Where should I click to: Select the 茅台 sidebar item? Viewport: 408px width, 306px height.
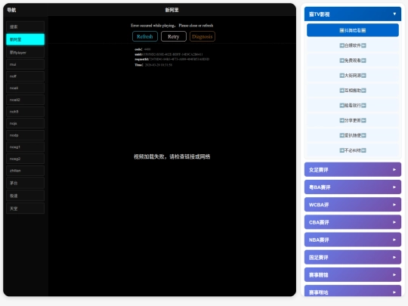coord(25,183)
